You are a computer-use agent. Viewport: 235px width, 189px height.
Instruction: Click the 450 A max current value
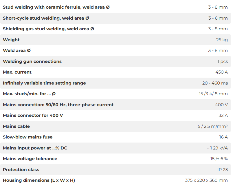click(221, 72)
